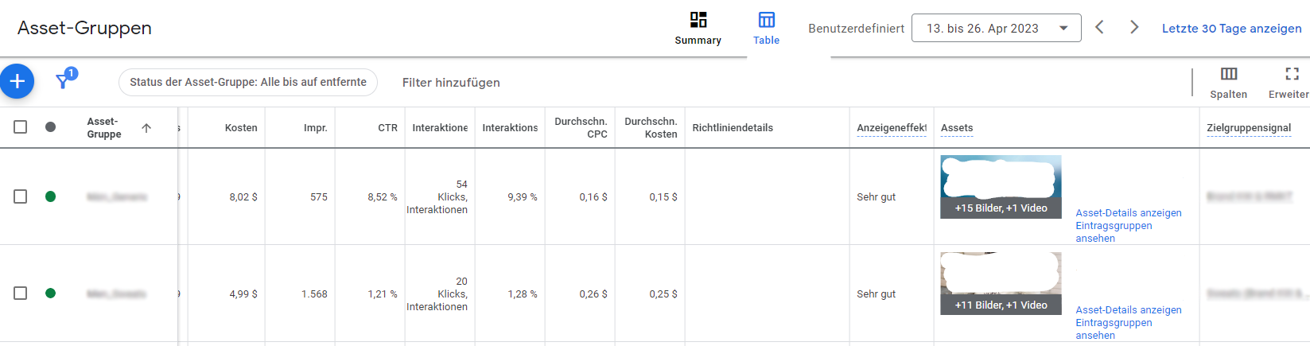1310x346 pixels.
Task: Click the grey status dot in header
Action: pyautogui.click(x=50, y=127)
